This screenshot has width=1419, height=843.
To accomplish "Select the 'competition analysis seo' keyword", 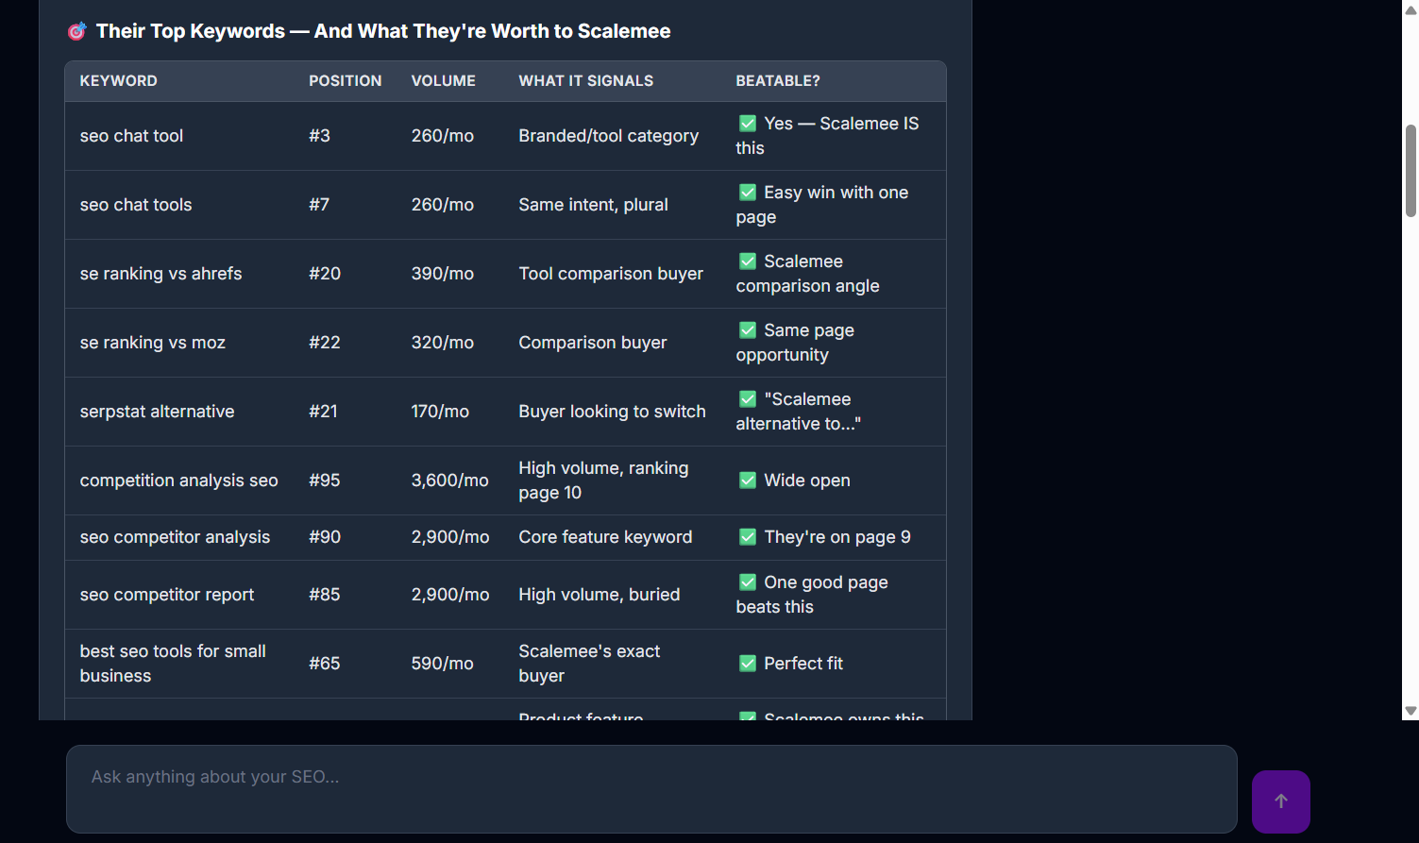I will pyautogui.click(x=179, y=481).
